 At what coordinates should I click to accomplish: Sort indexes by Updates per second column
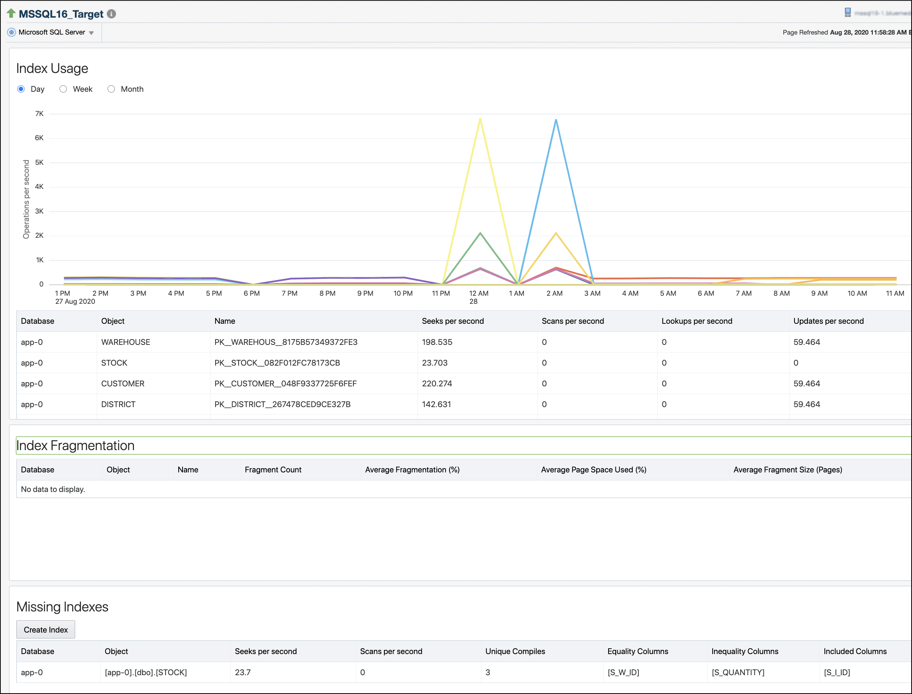(x=828, y=321)
